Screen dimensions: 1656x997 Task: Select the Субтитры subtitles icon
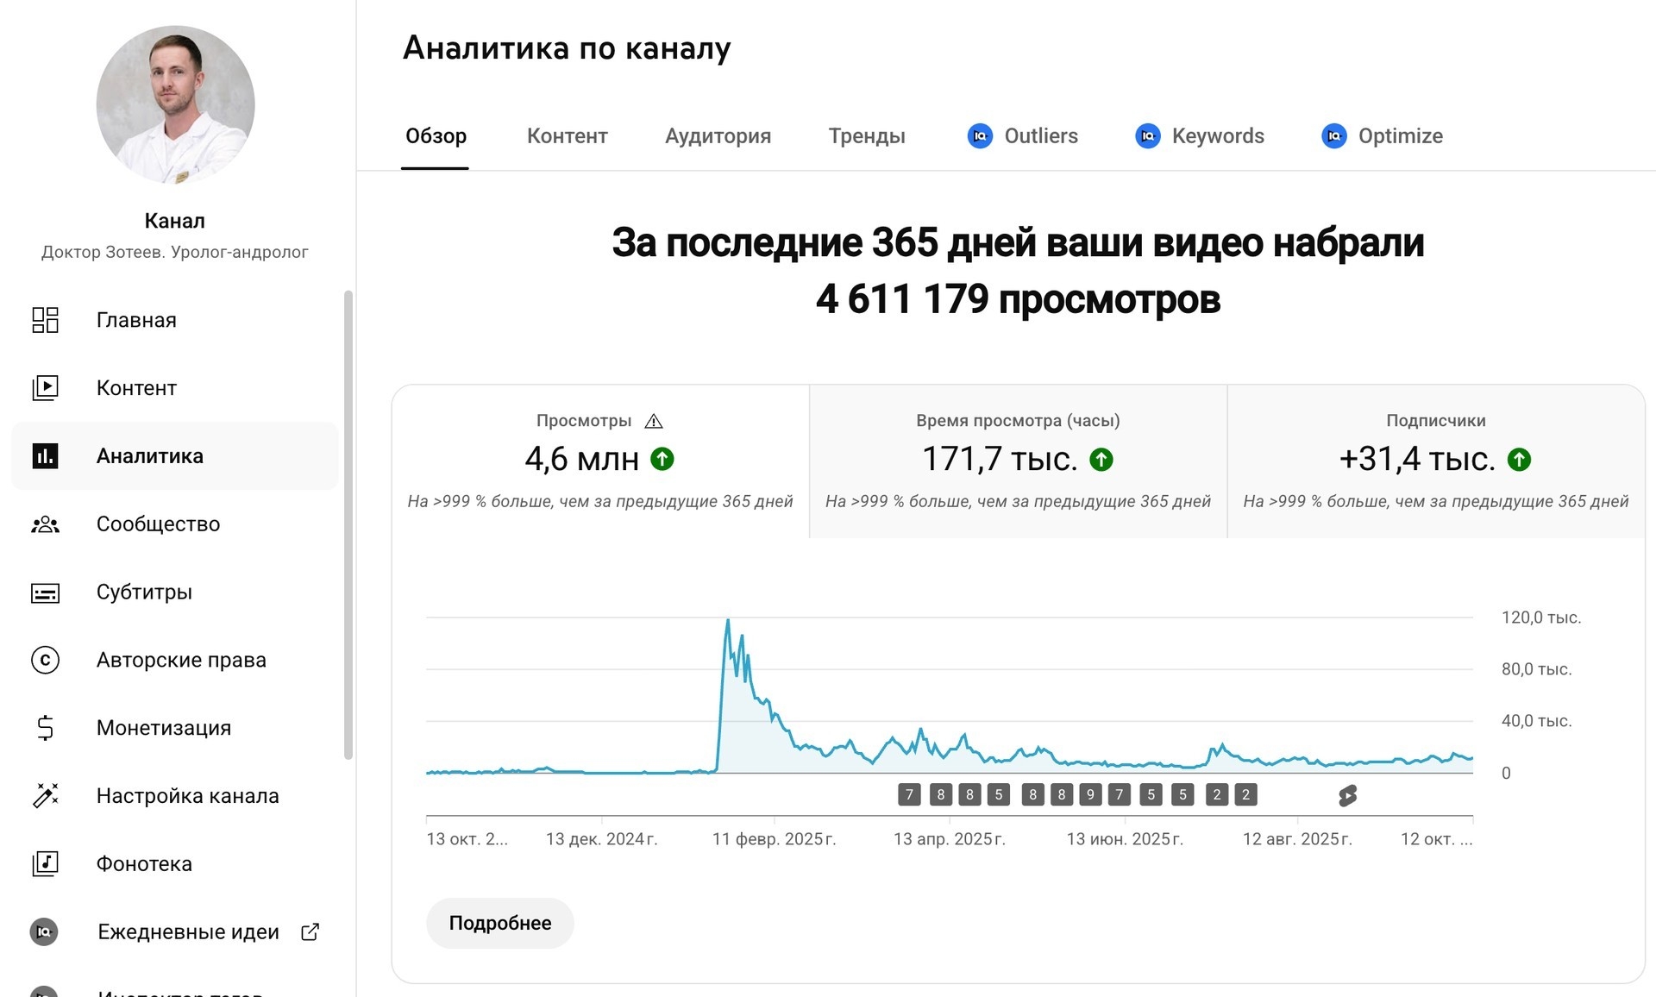pos(45,593)
